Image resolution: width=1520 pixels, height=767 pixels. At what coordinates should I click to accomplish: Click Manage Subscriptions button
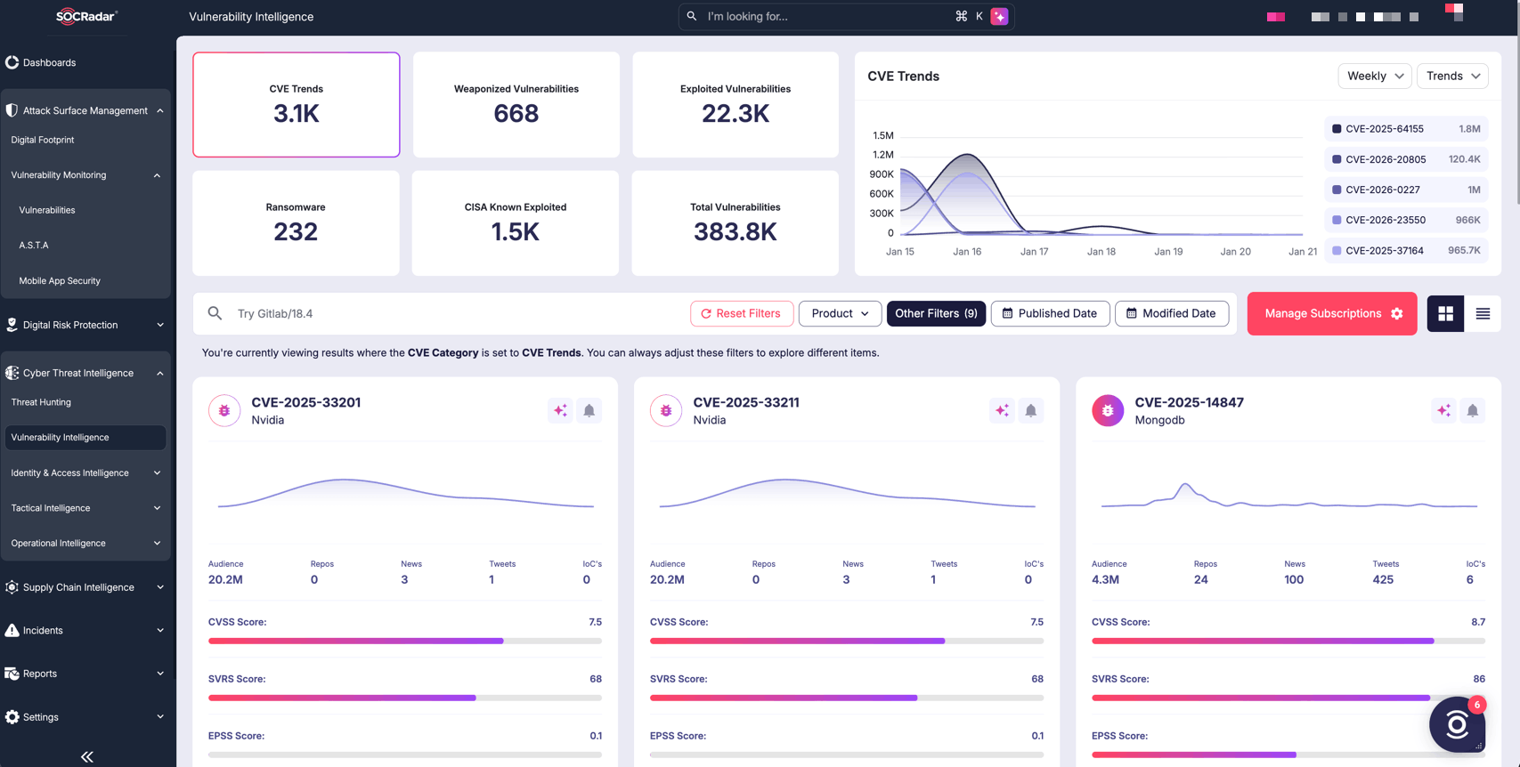click(1331, 313)
